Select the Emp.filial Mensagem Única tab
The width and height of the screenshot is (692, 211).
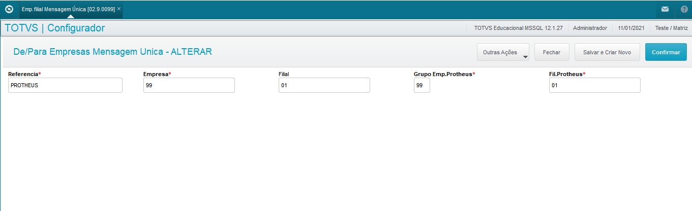[x=70, y=9]
